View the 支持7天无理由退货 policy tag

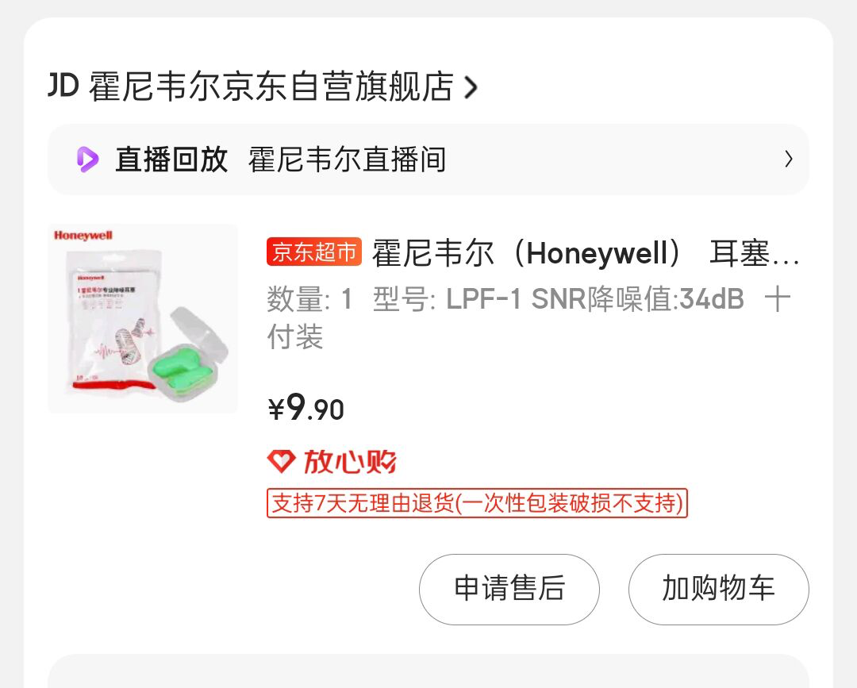(477, 503)
